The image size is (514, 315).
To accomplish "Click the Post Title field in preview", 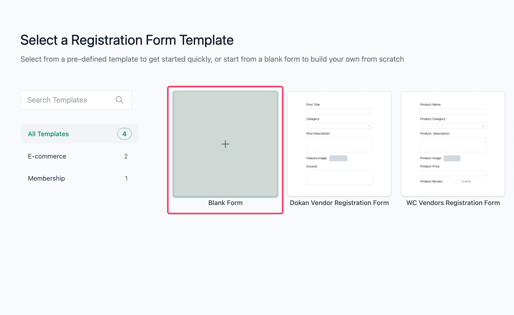I will (339, 111).
